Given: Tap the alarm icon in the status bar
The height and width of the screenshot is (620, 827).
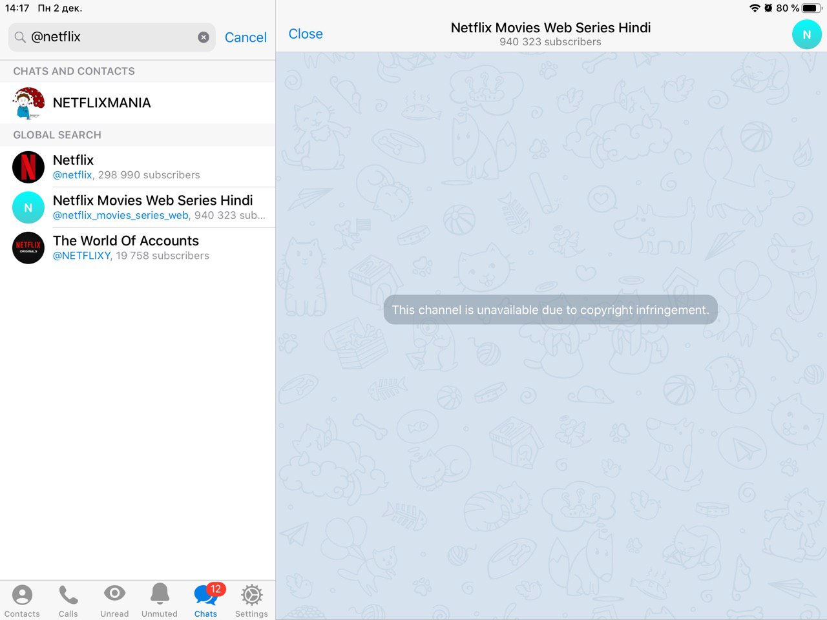Looking at the screenshot, I should pos(768,8).
